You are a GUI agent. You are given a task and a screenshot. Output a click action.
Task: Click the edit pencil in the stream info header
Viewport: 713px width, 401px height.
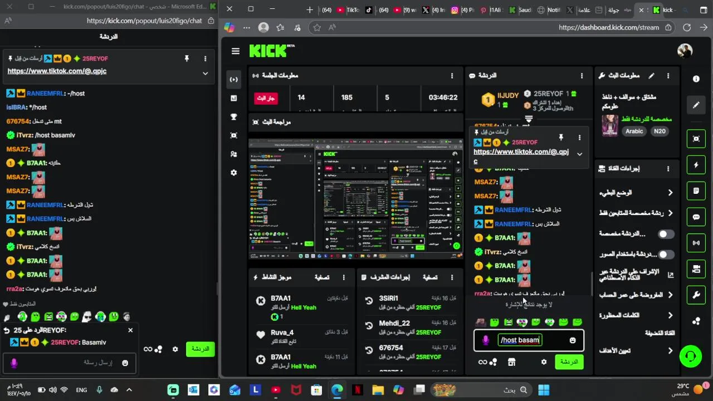(x=651, y=76)
